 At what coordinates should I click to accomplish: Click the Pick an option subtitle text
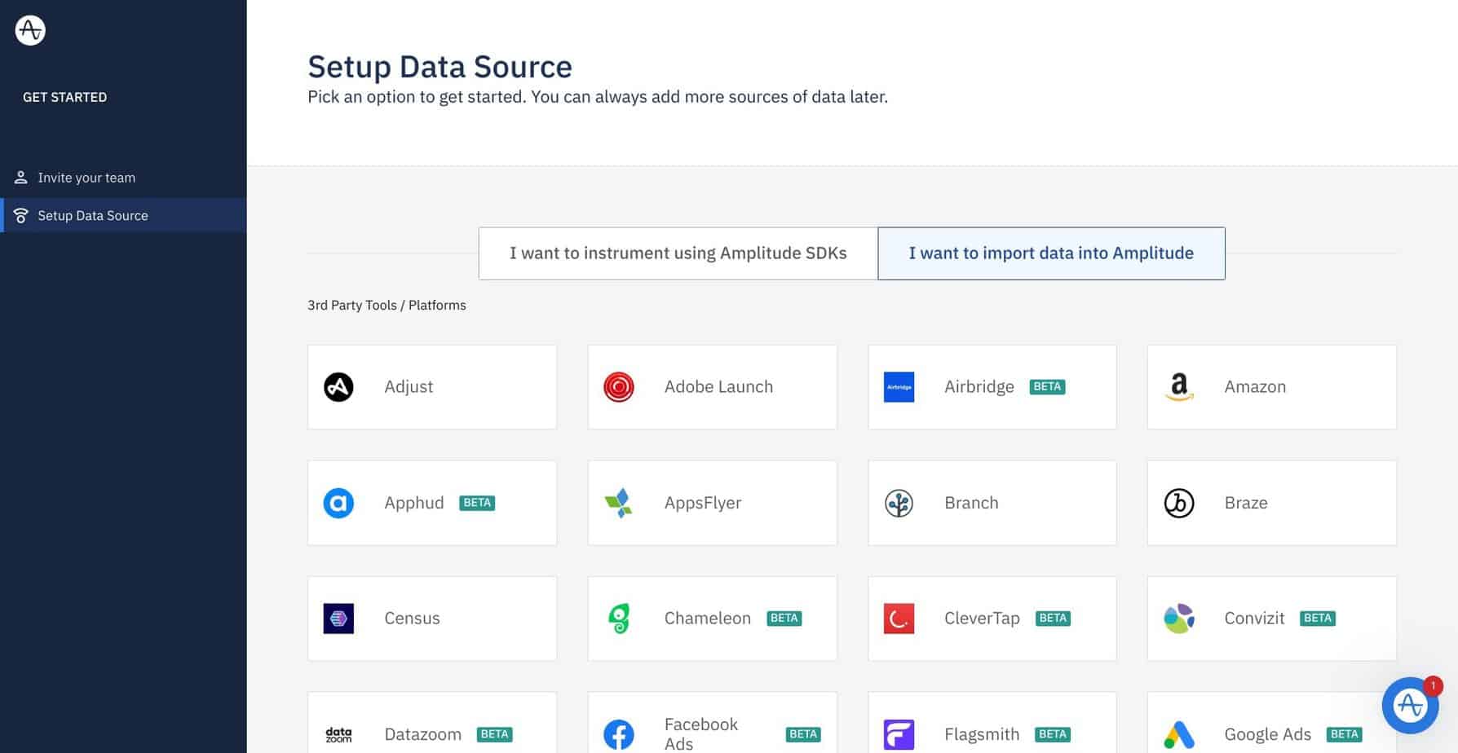[597, 97]
